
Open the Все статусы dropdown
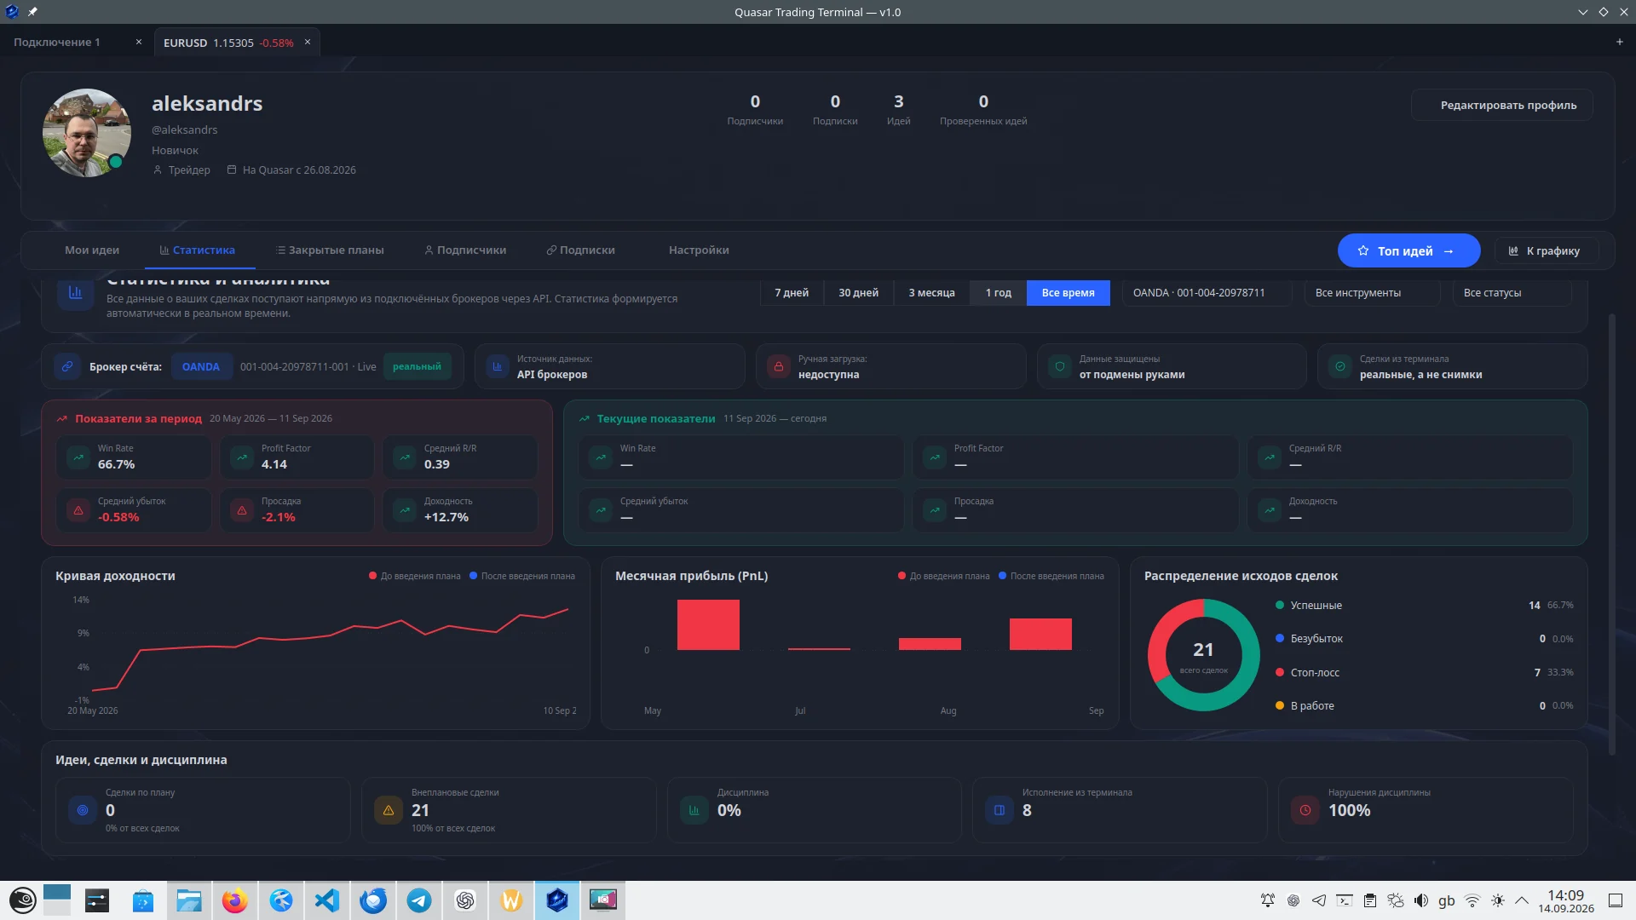coord(1512,293)
